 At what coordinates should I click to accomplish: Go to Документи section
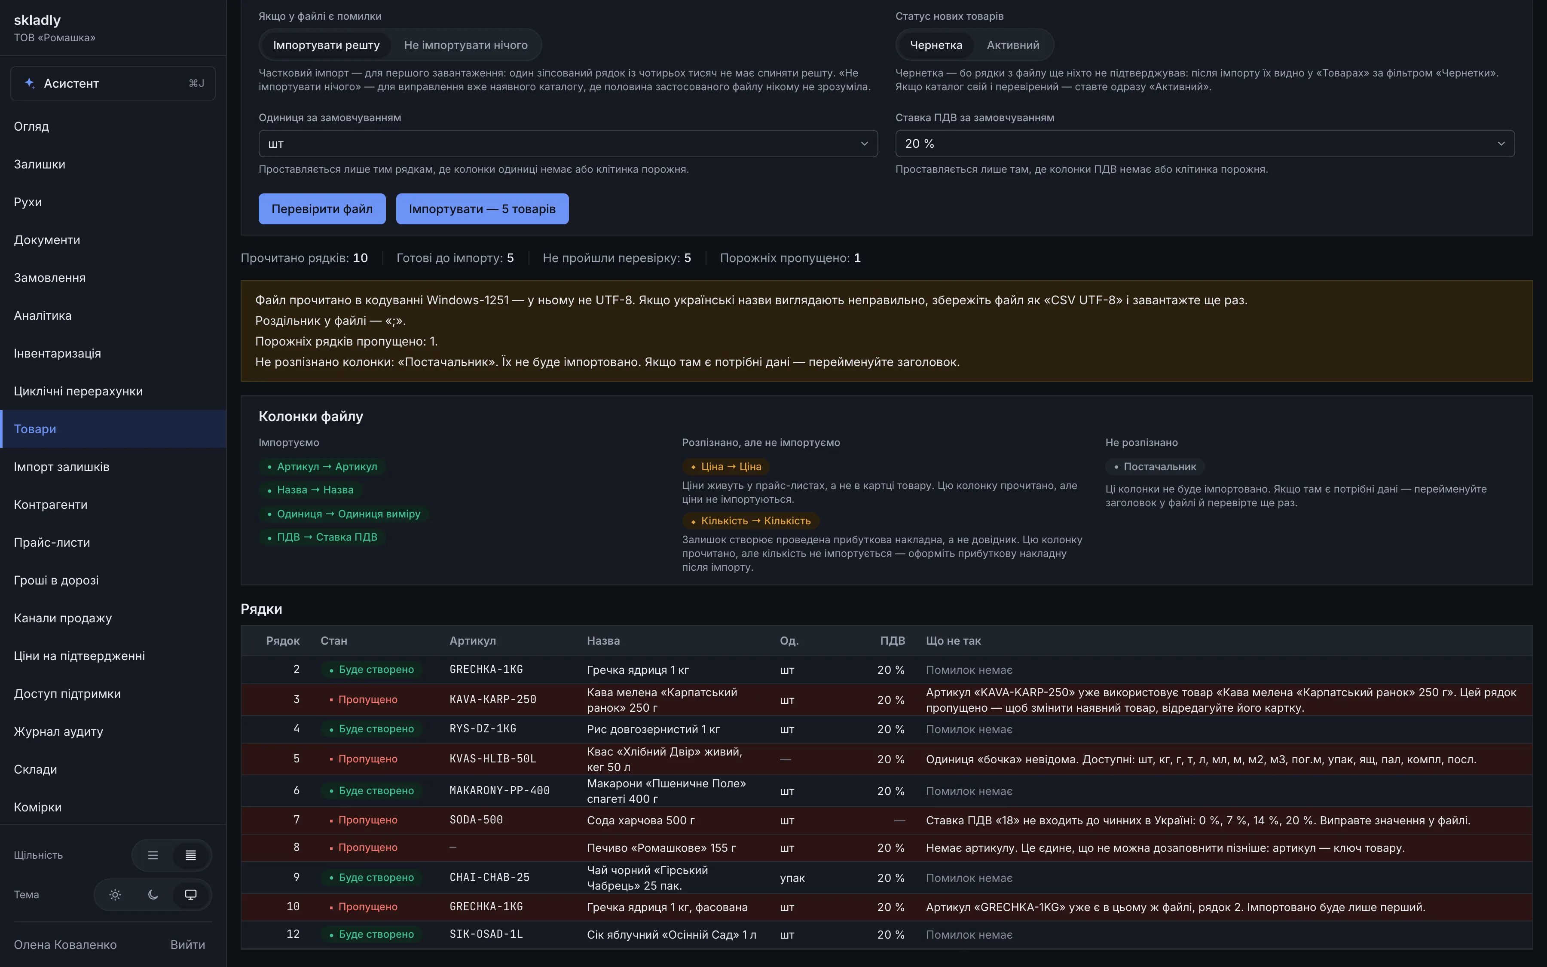[113, 240]
